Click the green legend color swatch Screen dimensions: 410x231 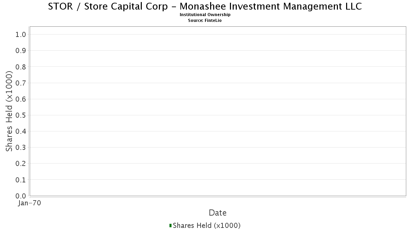point(170,226)
